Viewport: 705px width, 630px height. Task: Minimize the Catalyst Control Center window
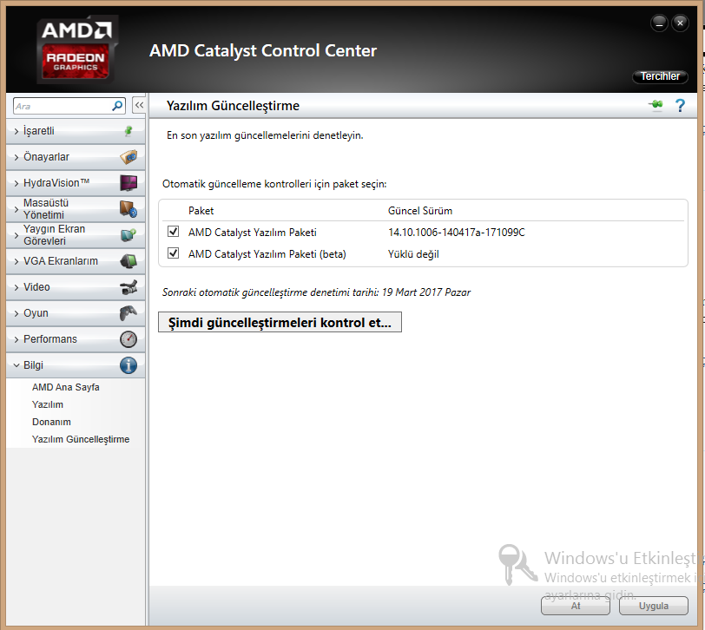(659, 23)
